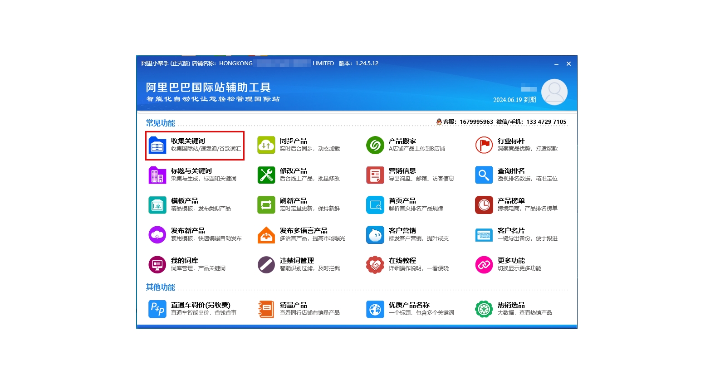This screenshot has height=389, width=725.
Task: Click the 产品榜单 red clock icon
Action: [x=484, y=205]
